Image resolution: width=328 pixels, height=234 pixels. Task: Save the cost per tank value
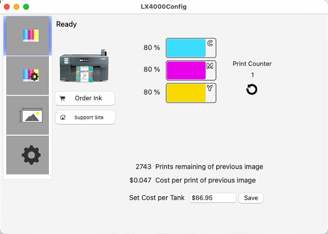pyautogui.click(x=251, y=198)
